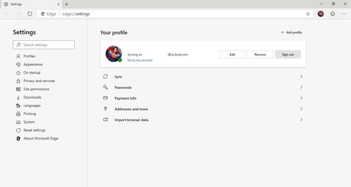This screenshot has height=187, width=351.
Task: Open the Passwords row
Action: tap(203, 87)
